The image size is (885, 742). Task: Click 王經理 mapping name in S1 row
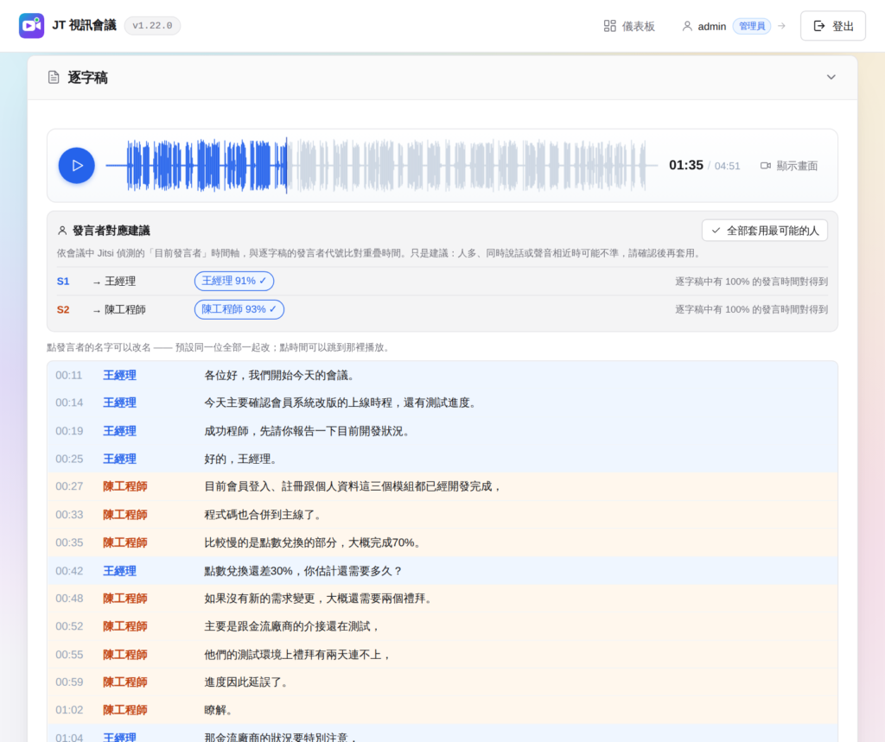119,281
